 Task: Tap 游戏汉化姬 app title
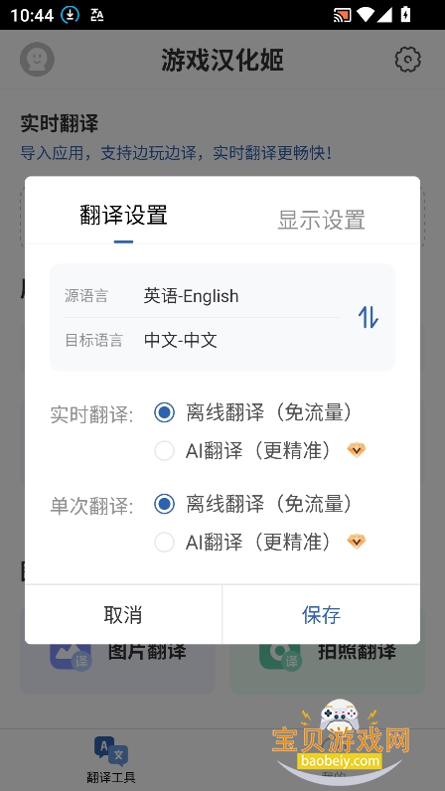(x=222, y=60)
